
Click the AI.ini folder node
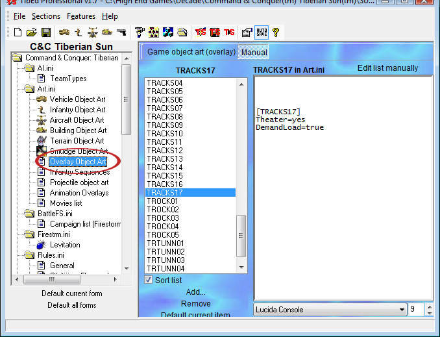(45, 68)
